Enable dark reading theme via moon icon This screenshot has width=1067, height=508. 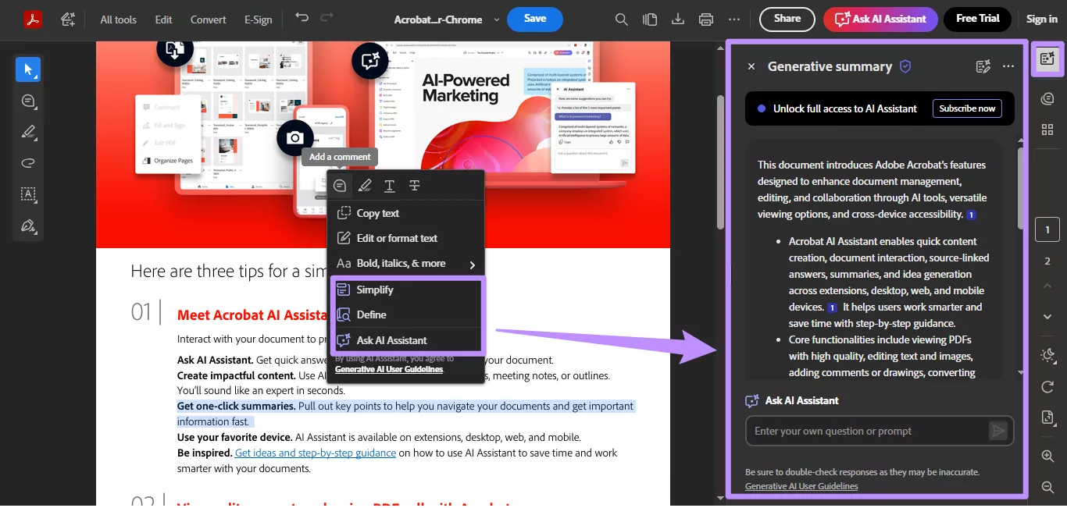(1047, 355)
